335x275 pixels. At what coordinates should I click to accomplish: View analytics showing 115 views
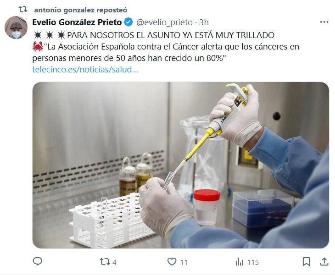tap(247, 262)
